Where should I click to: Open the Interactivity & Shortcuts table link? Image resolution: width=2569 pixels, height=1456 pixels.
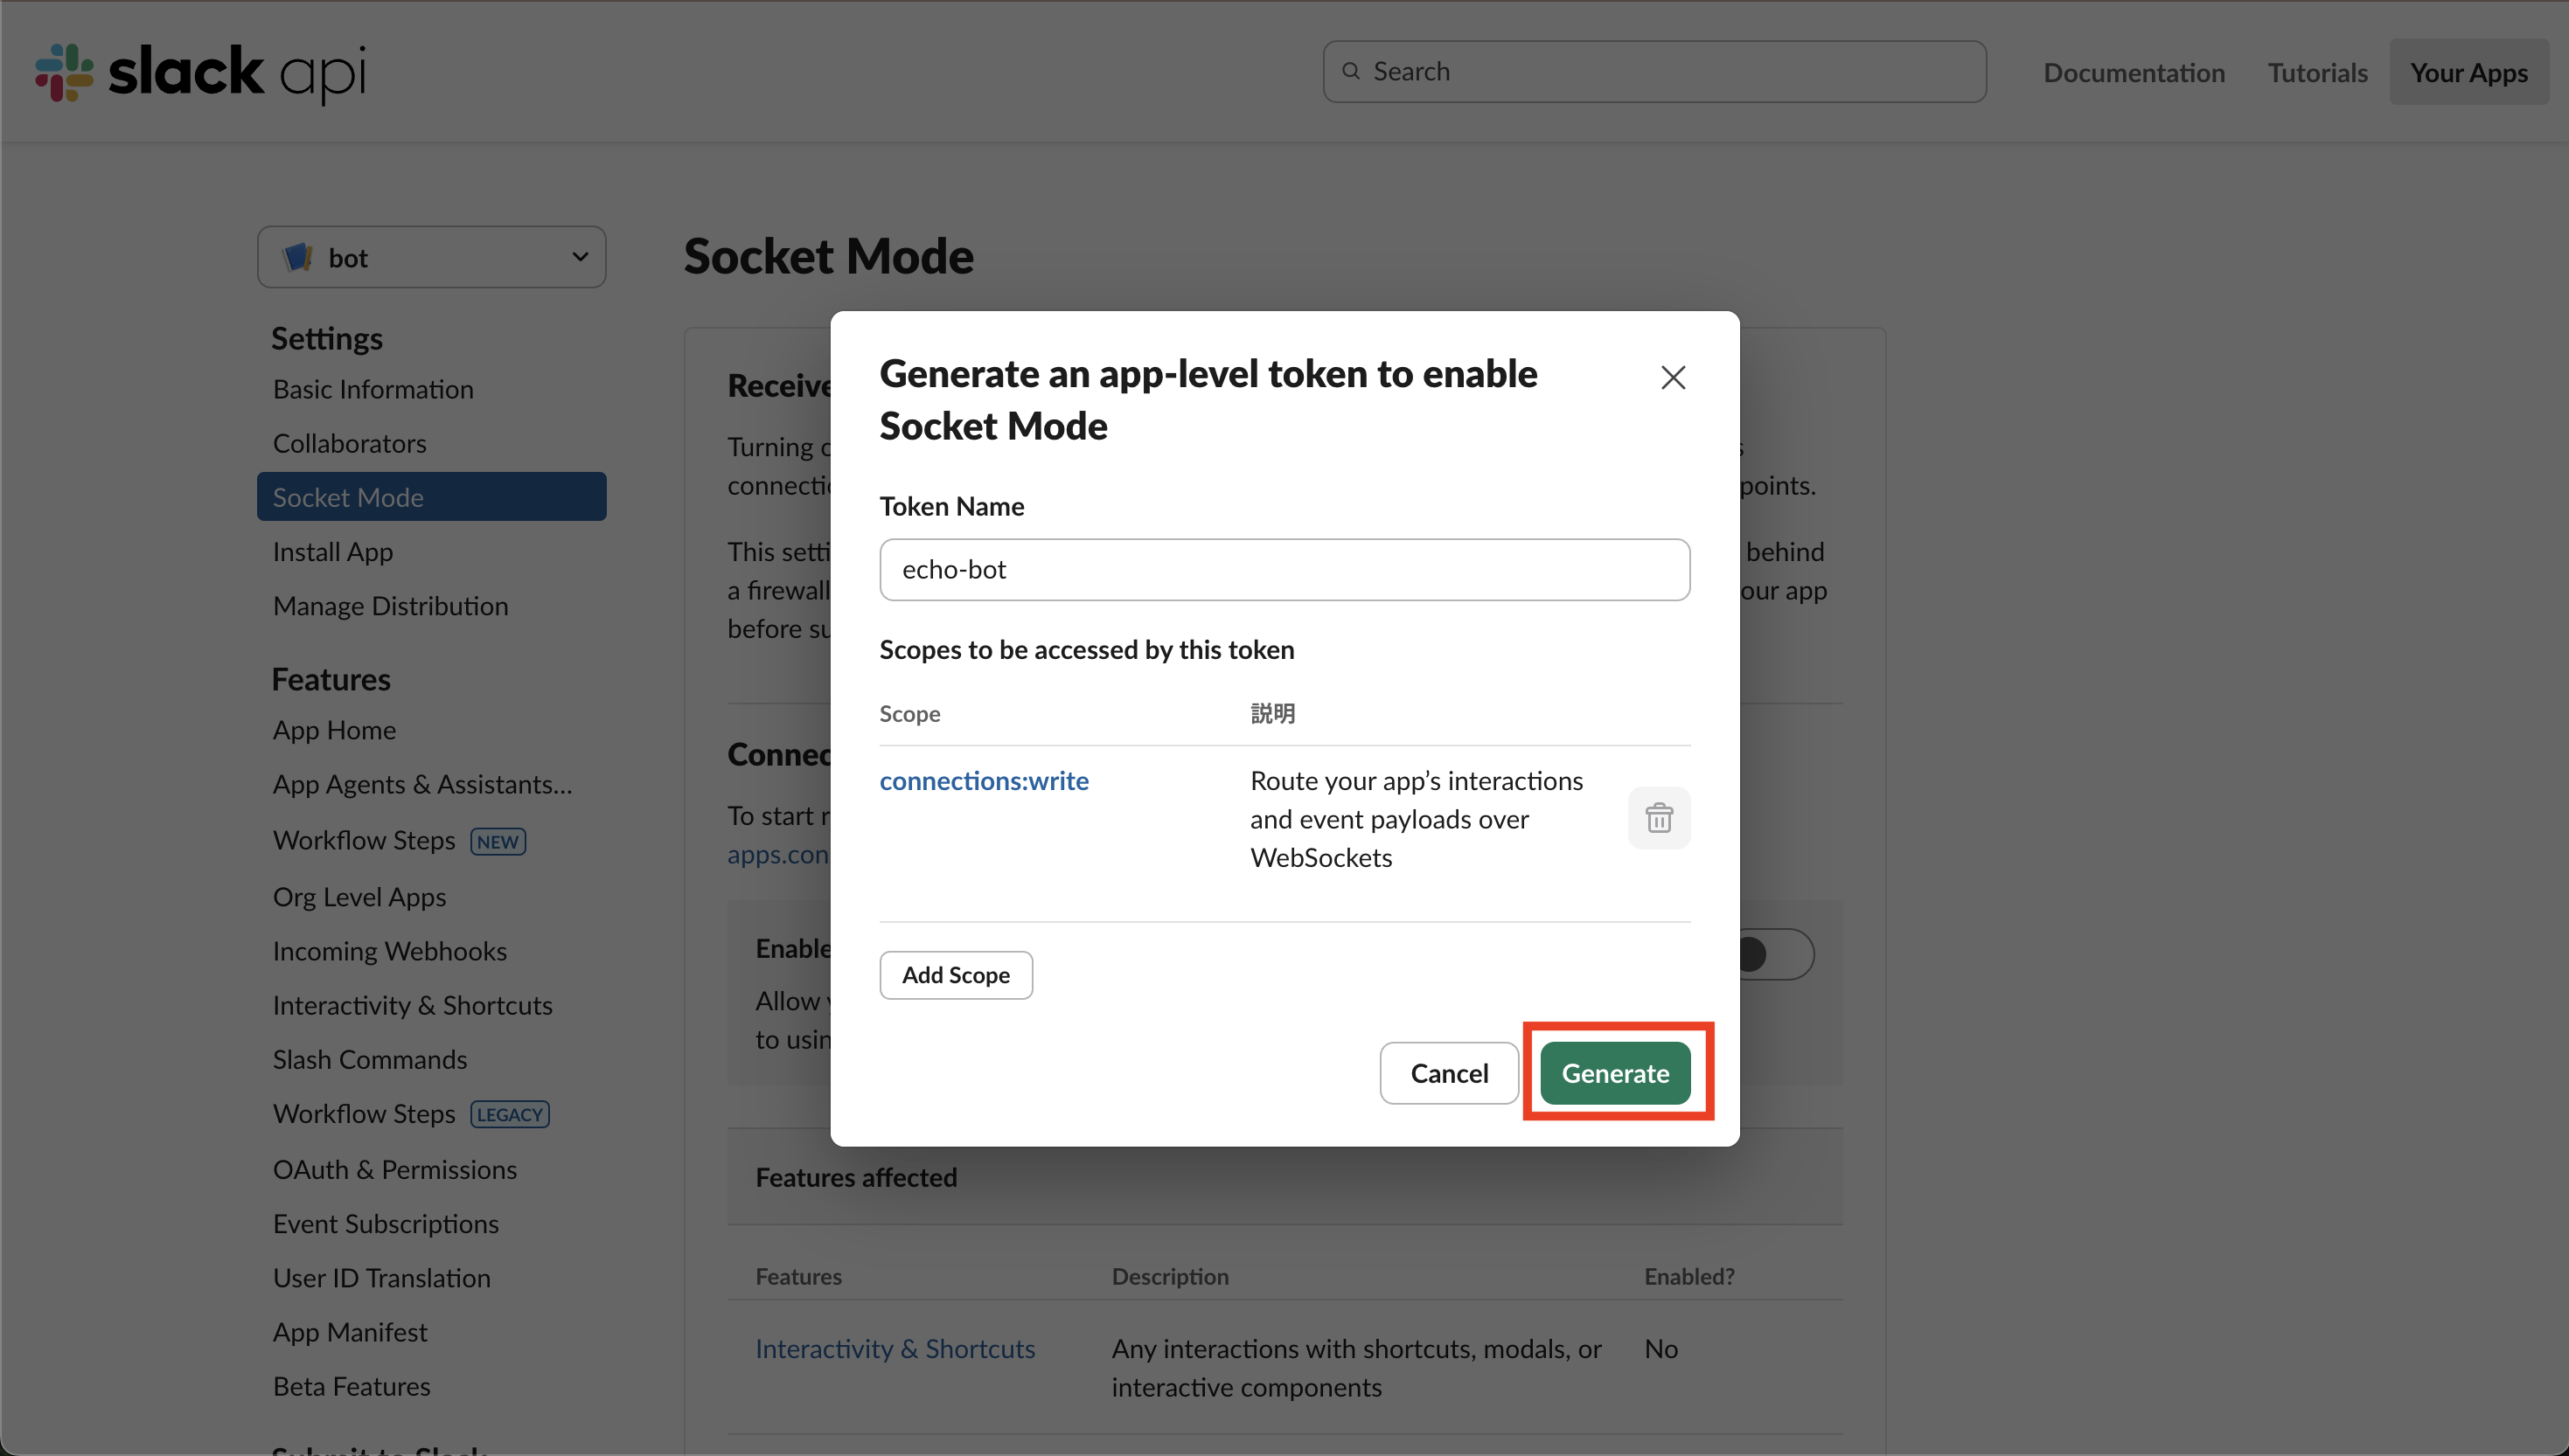(895, 1348)
